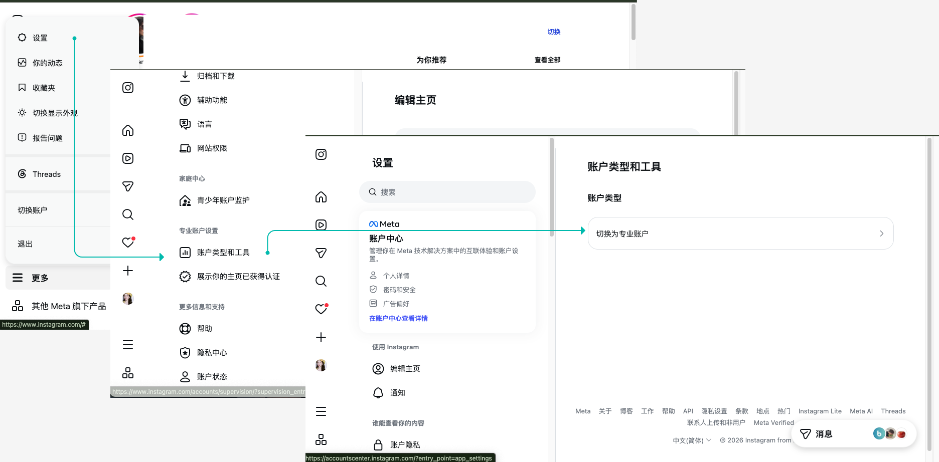Open 网站权限 settings item
This screenshot has height=462, width=939.
pos(203,148)
